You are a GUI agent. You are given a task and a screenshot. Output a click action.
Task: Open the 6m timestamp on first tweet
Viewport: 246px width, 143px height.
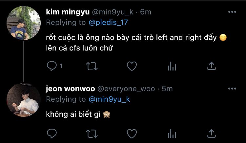pyautogui.click(x=146, y=12)
